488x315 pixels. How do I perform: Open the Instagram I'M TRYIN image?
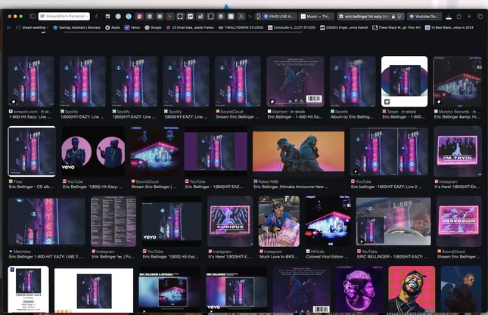click(x=458, y=151)
